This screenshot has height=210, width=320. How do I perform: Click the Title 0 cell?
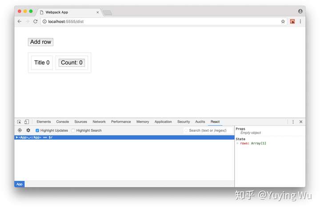point(42,62)
